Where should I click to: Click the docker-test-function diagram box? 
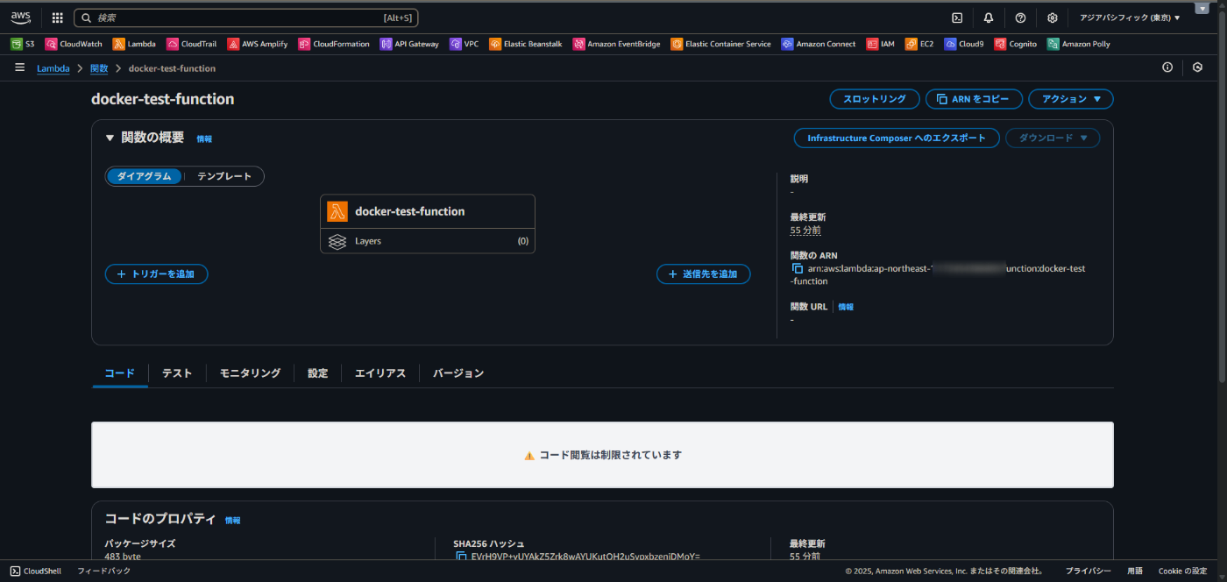[x=428, y=211]
